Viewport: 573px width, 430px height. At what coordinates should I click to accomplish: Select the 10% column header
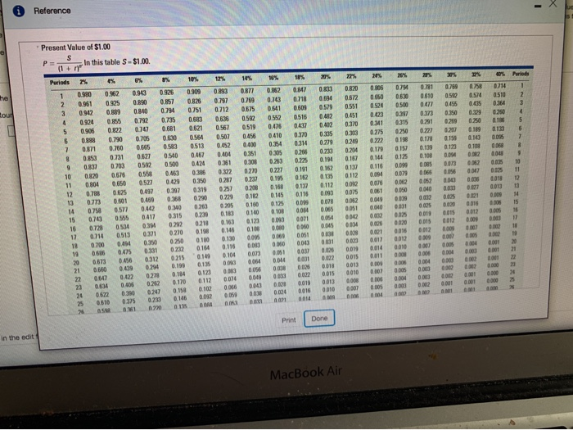[x=193, y=79]
